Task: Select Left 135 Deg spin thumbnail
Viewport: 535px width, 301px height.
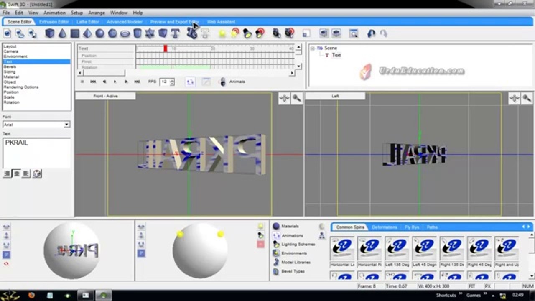Action: click(x=397, y=251)
